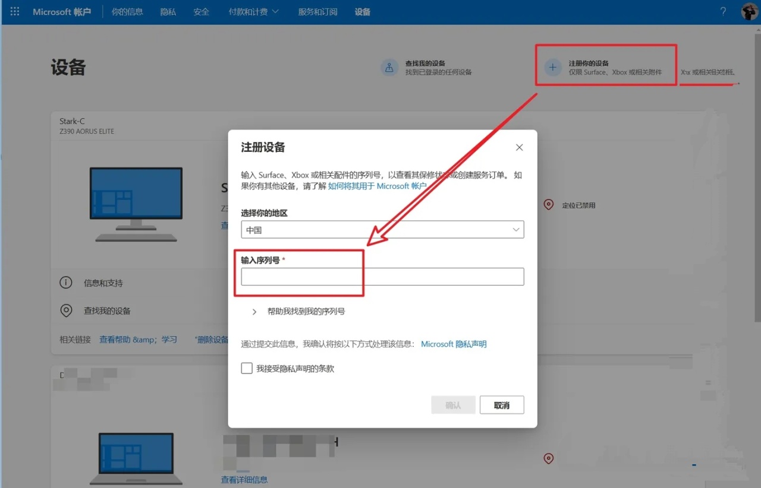This screenshot has height=488, width=761.
Task: Open the account avatar menu
Action: coord(749,12)
